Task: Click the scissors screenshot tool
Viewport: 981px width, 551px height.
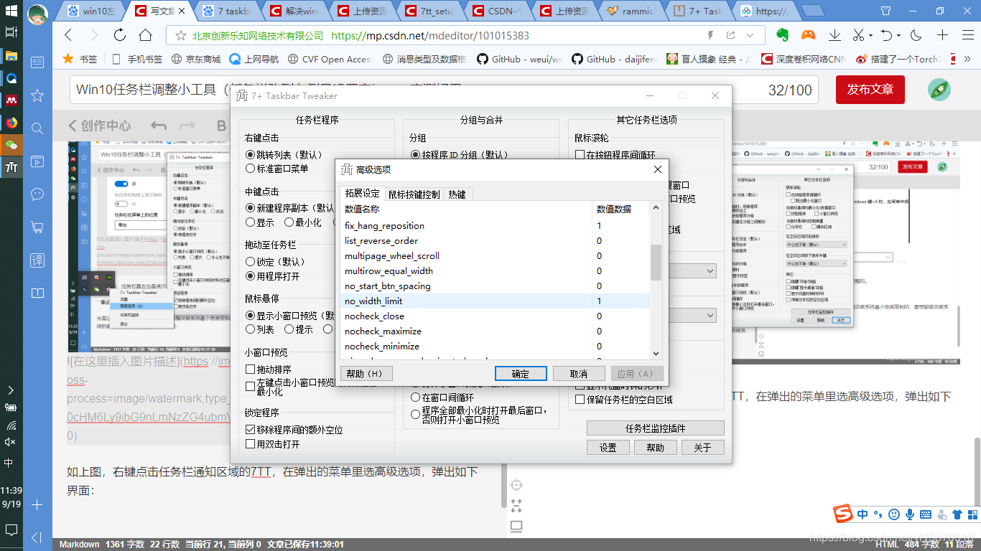Action: tap(858, 35)
